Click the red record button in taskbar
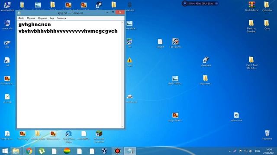This screenshot has width=277, height=155. pos(117,151)
